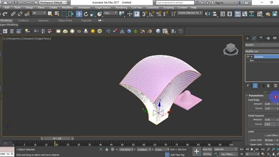Screen dimensions: 279x157
Task: Click the Select Object tool
Action: [50, 14]
